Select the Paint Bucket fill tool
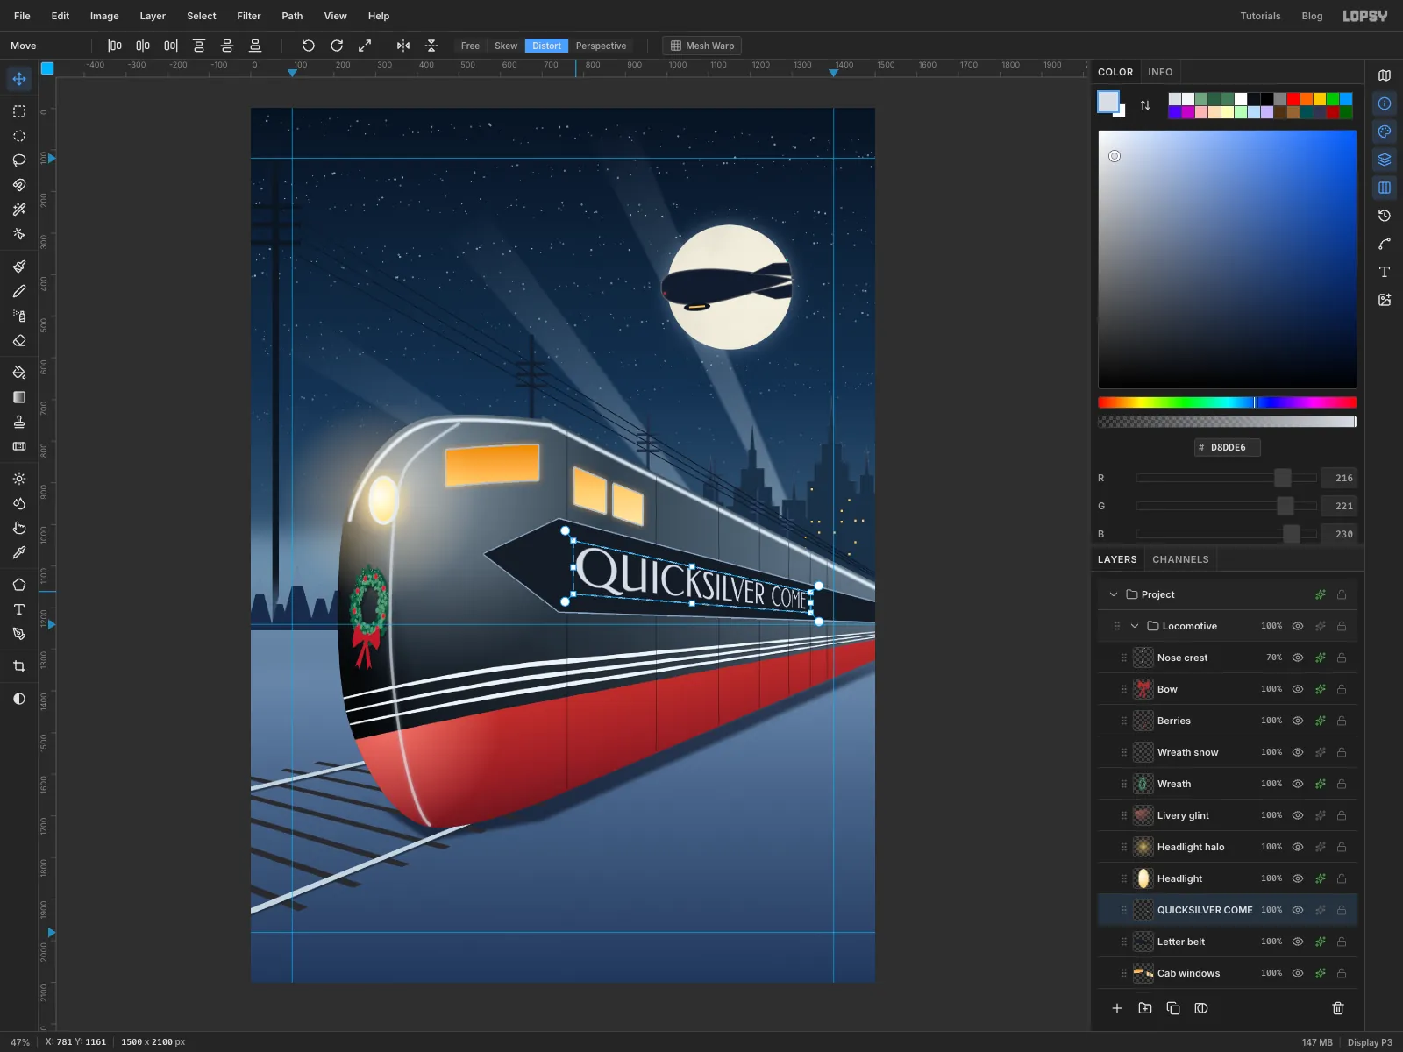The width and height of the screenshot is (1403, 1052). point(19,373)
